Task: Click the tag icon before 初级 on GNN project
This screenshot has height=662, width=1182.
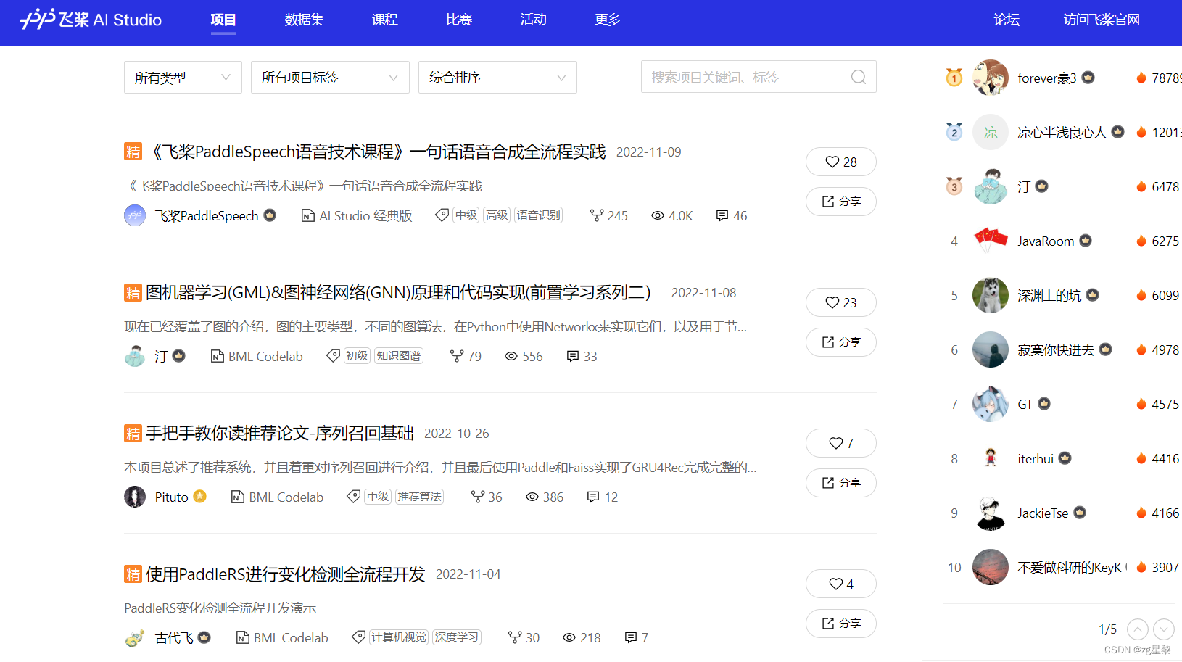Action: pos(334,355)
